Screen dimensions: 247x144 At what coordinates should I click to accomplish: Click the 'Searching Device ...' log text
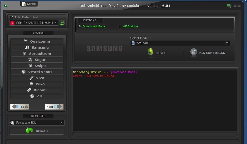(x=91, y=72)
